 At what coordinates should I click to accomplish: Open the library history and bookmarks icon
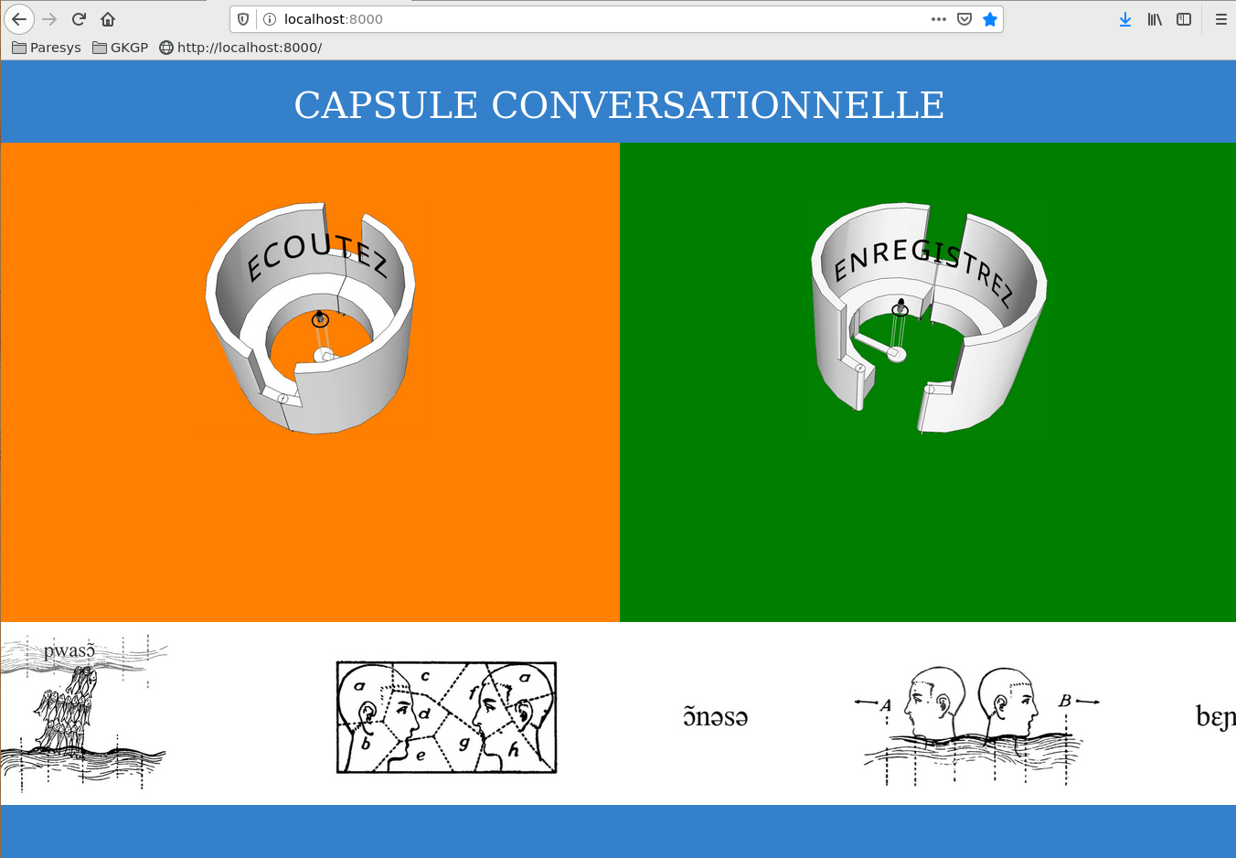pyautogui.click(x=1155, y=19)
